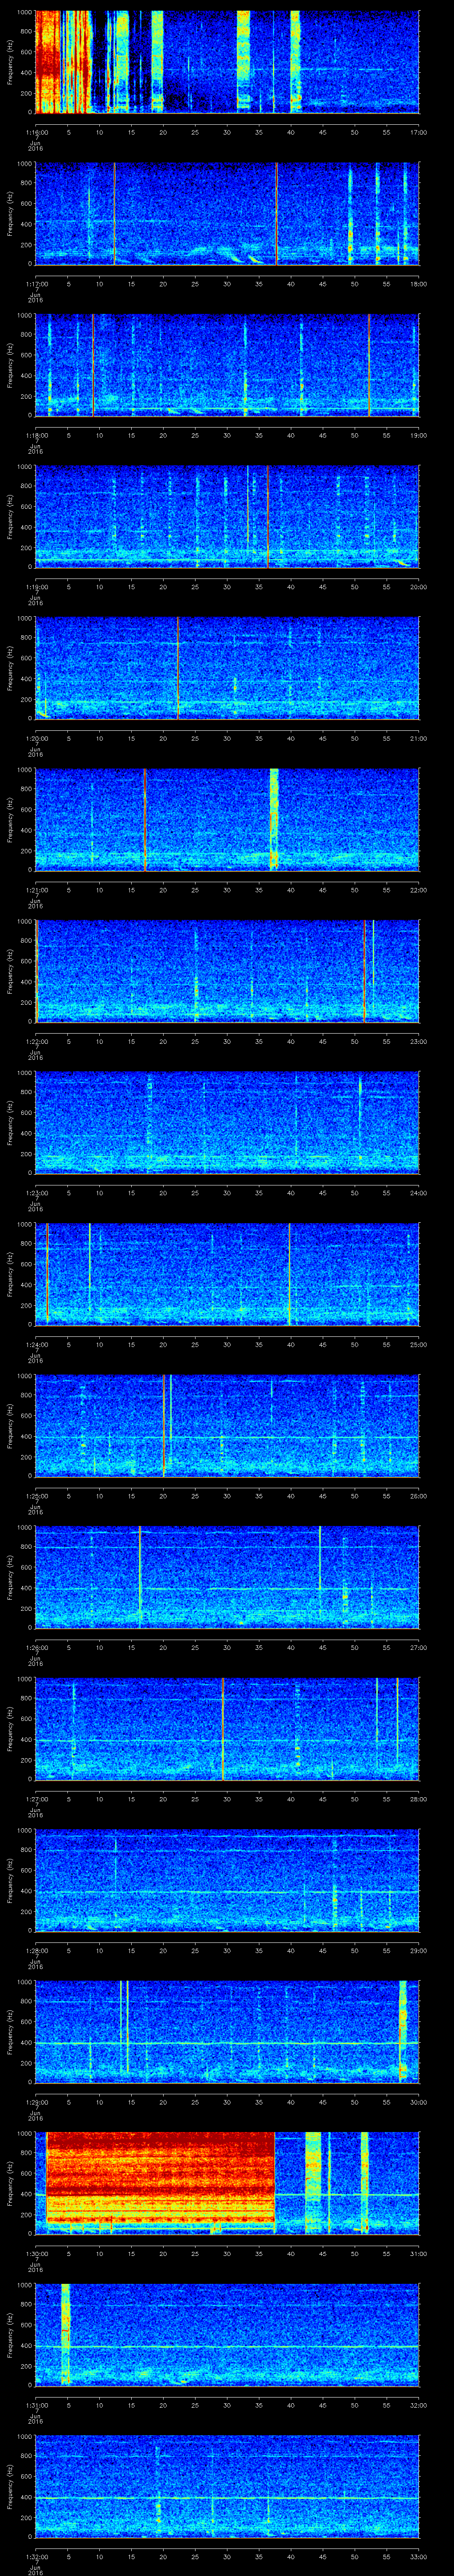The height and width of the screenshot is (2576, 454).
Task: Click the spectrogram panel starting at 1:21:00
Action: (227, 819)
